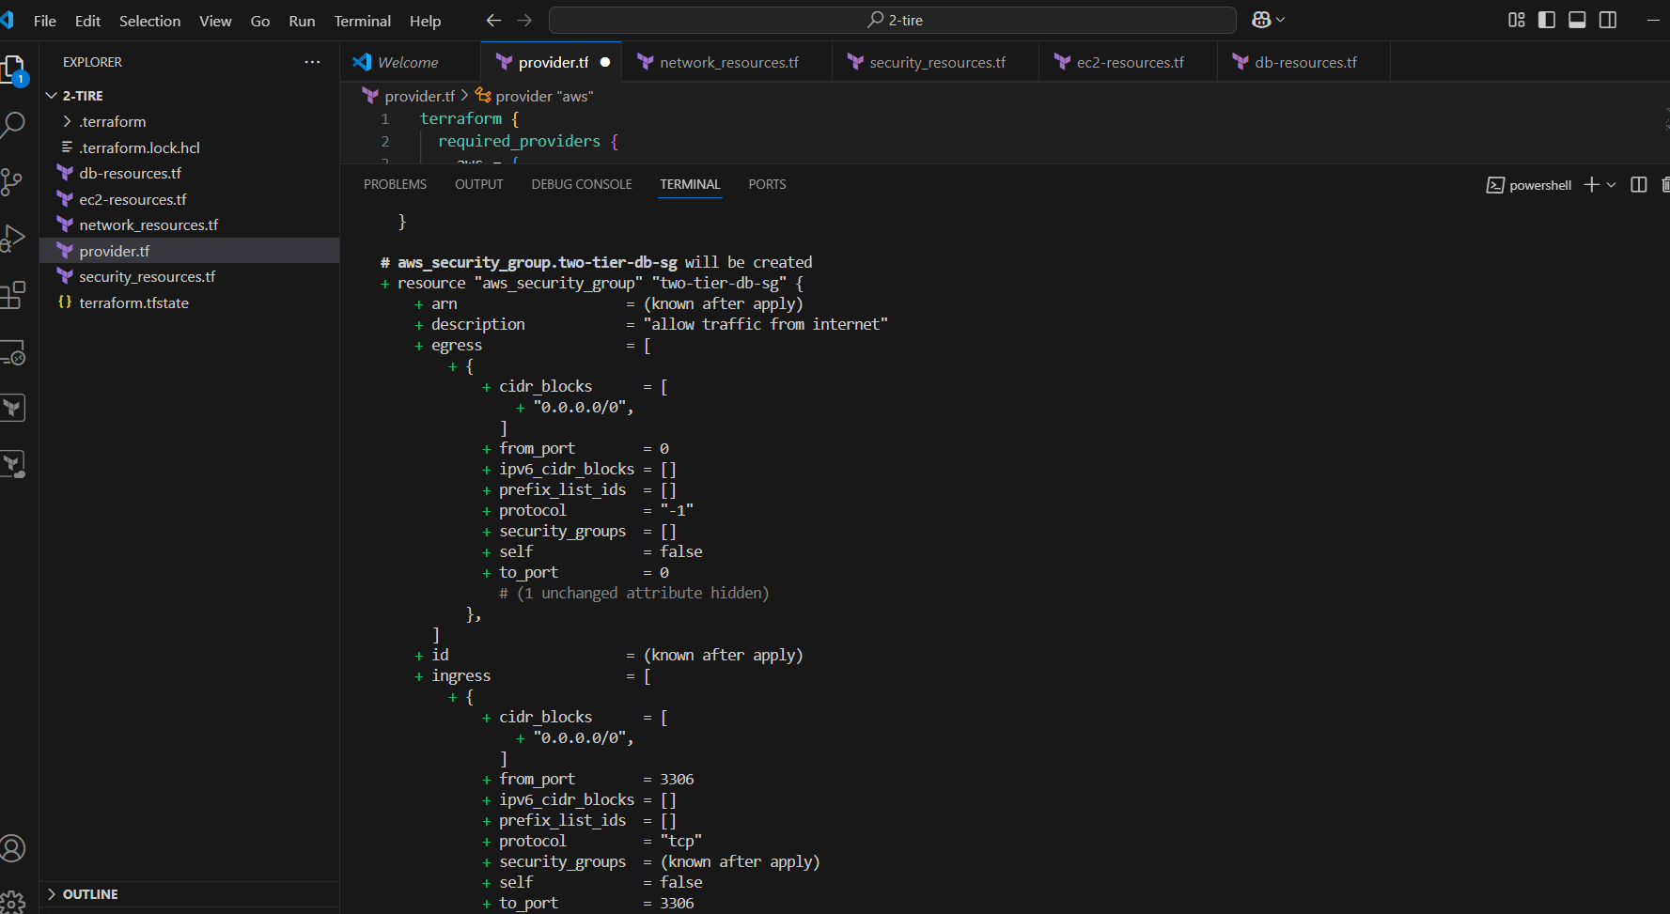Open the File menu
The width and height of the screenshot is (1670, 914).
[x=45, y=21]
